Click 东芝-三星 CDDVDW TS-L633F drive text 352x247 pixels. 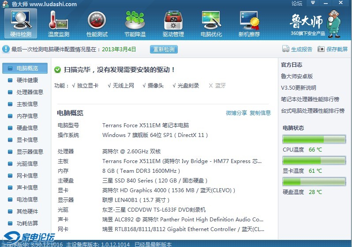point(154,210)
